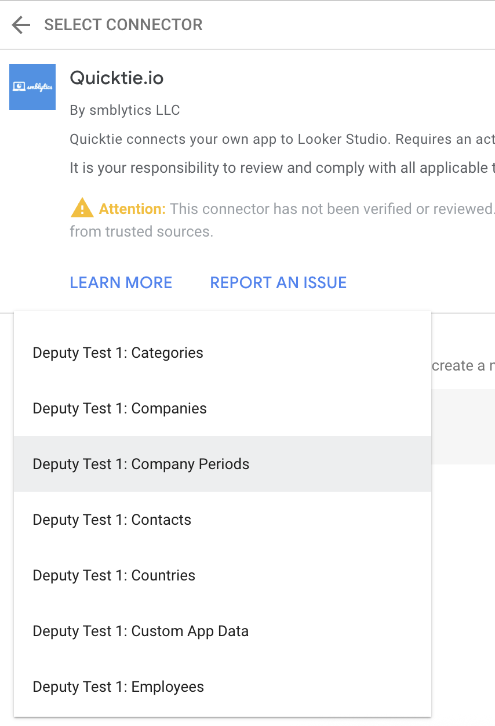Click the By smblytics LLC author text

(x=125, y=110)
